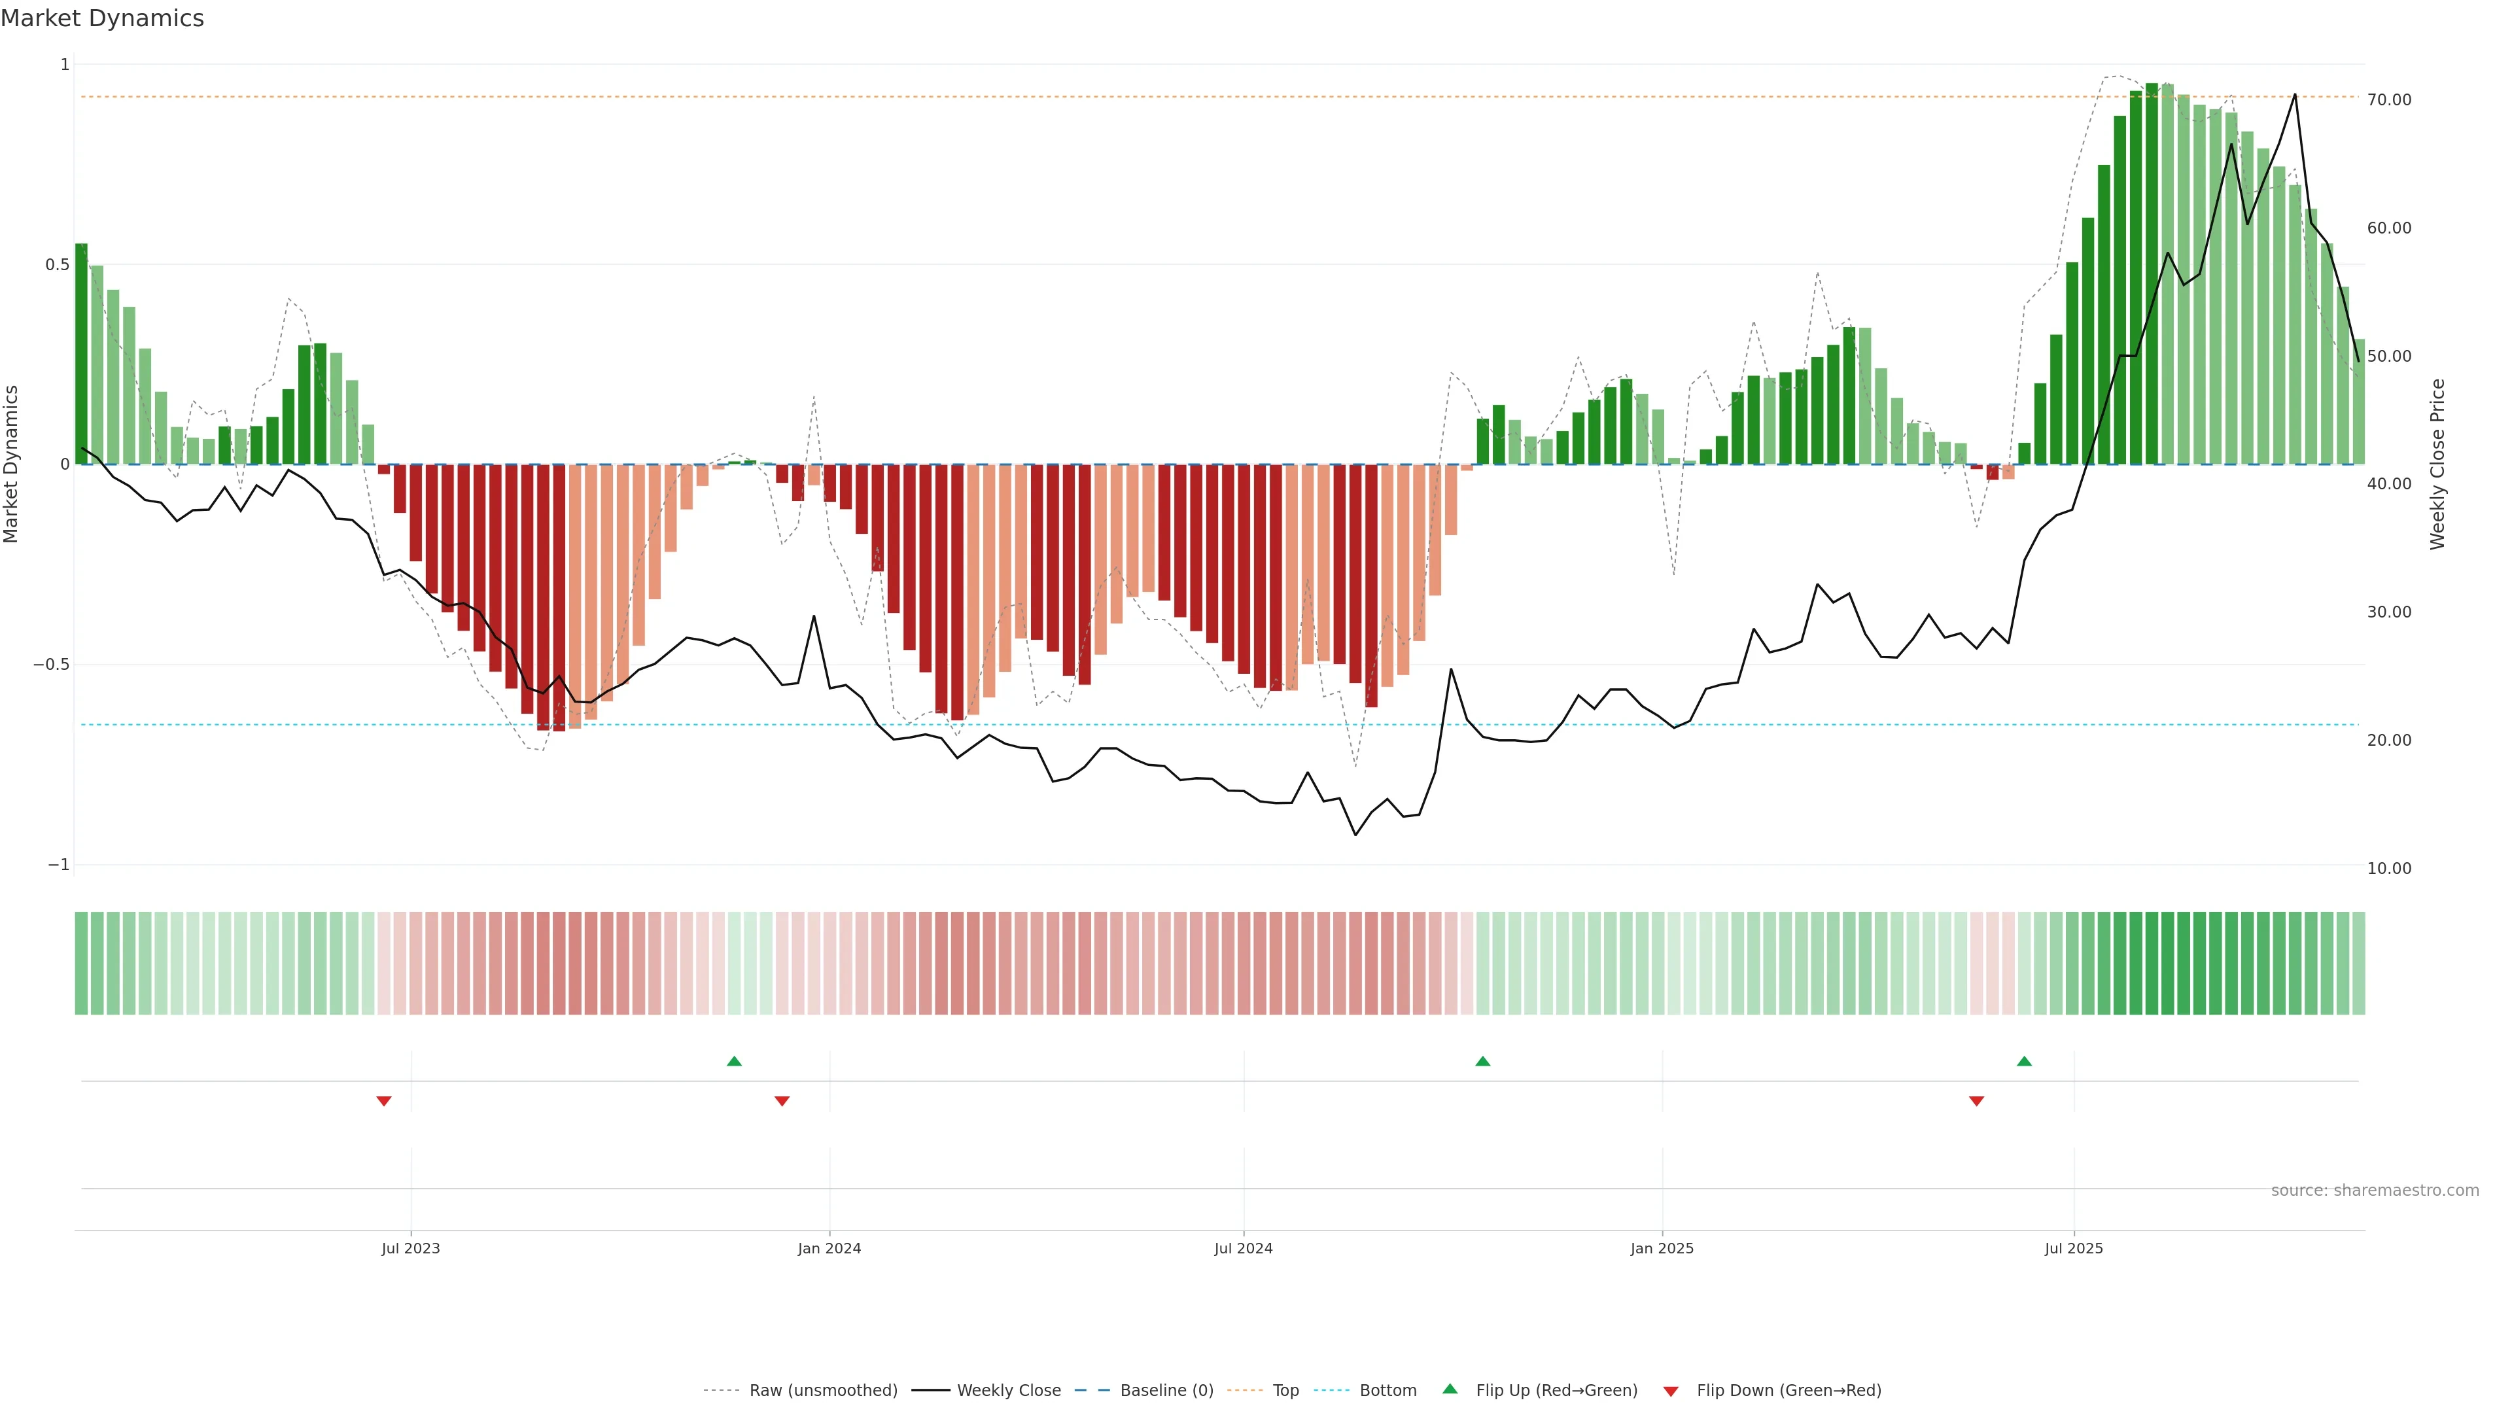Toggle the Baseline (0) legend entry
This screenshot has width=2512, height=1413.
tap(1166, 1391)
